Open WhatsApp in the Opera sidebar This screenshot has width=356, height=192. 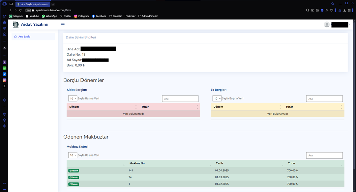[x=5, y=68]
